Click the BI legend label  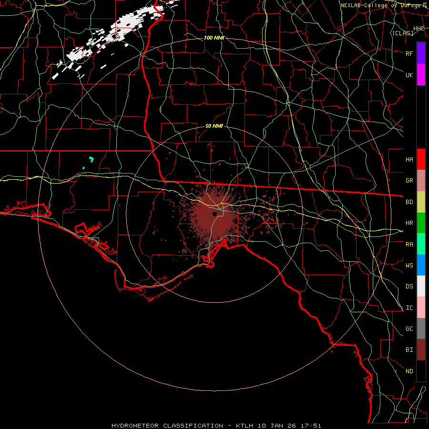409,350
